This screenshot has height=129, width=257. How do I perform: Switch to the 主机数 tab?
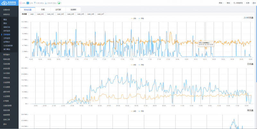click(58, 10)
